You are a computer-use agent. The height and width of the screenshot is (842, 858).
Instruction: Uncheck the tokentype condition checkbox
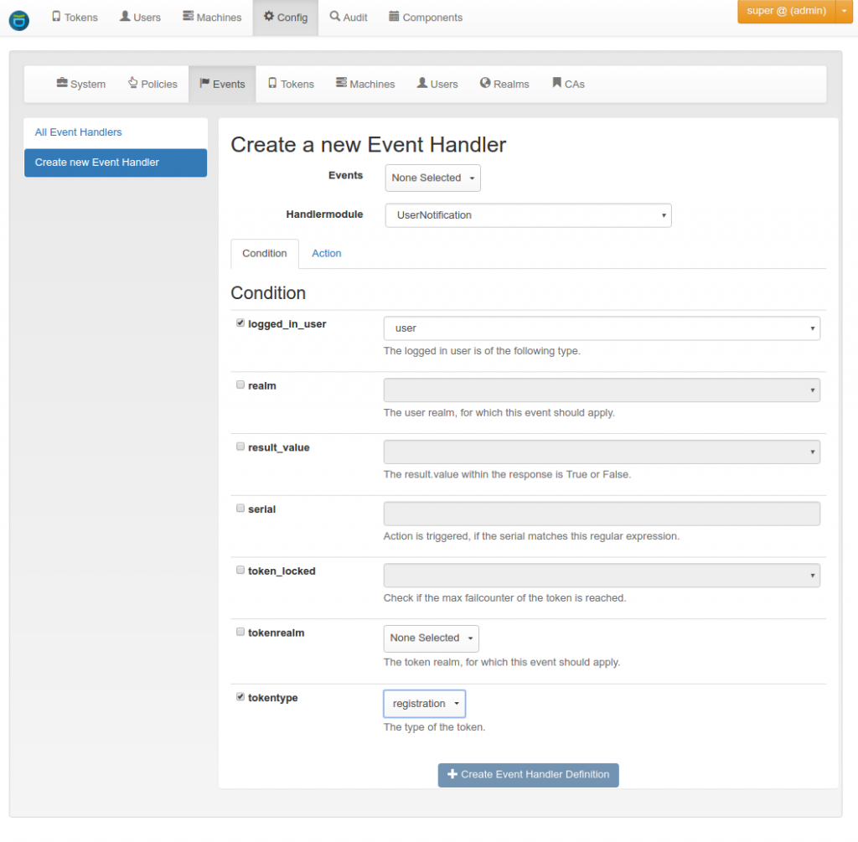(x=240, y=696)
